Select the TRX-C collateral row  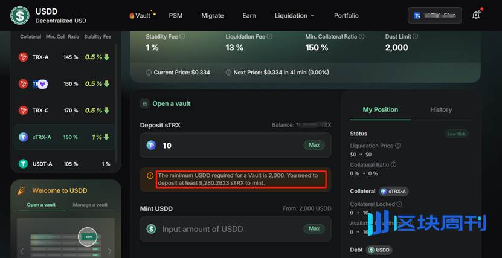(65, 111)
